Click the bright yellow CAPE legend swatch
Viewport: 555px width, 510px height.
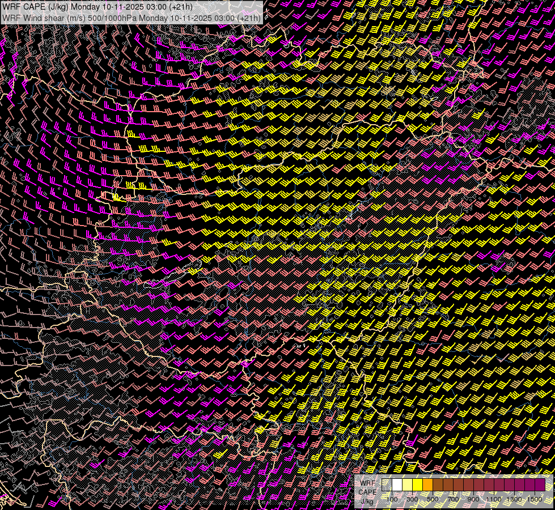coord(417,484)
